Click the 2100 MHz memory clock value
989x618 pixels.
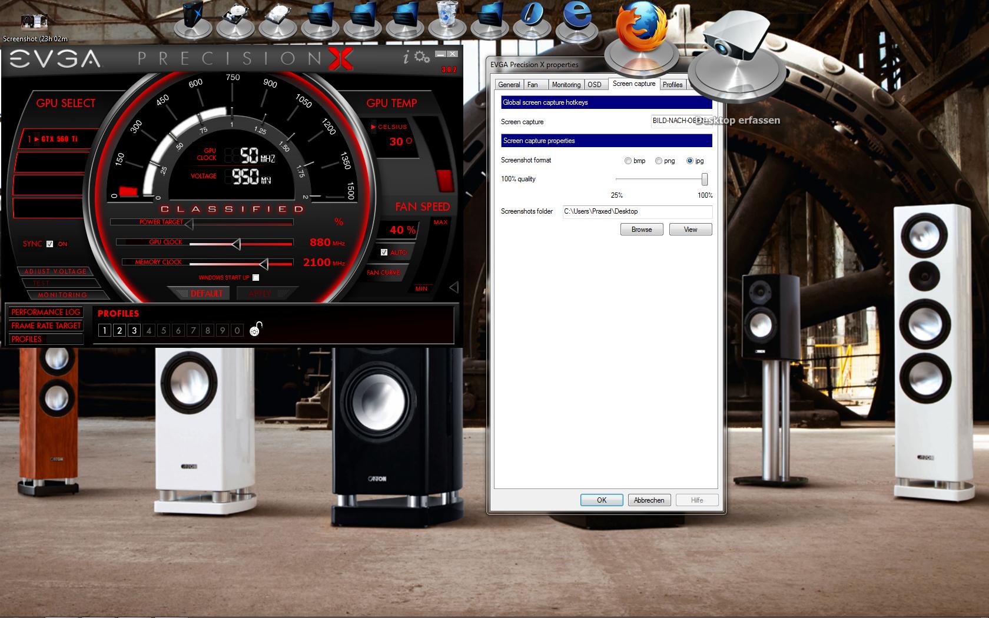pos(324,263)
